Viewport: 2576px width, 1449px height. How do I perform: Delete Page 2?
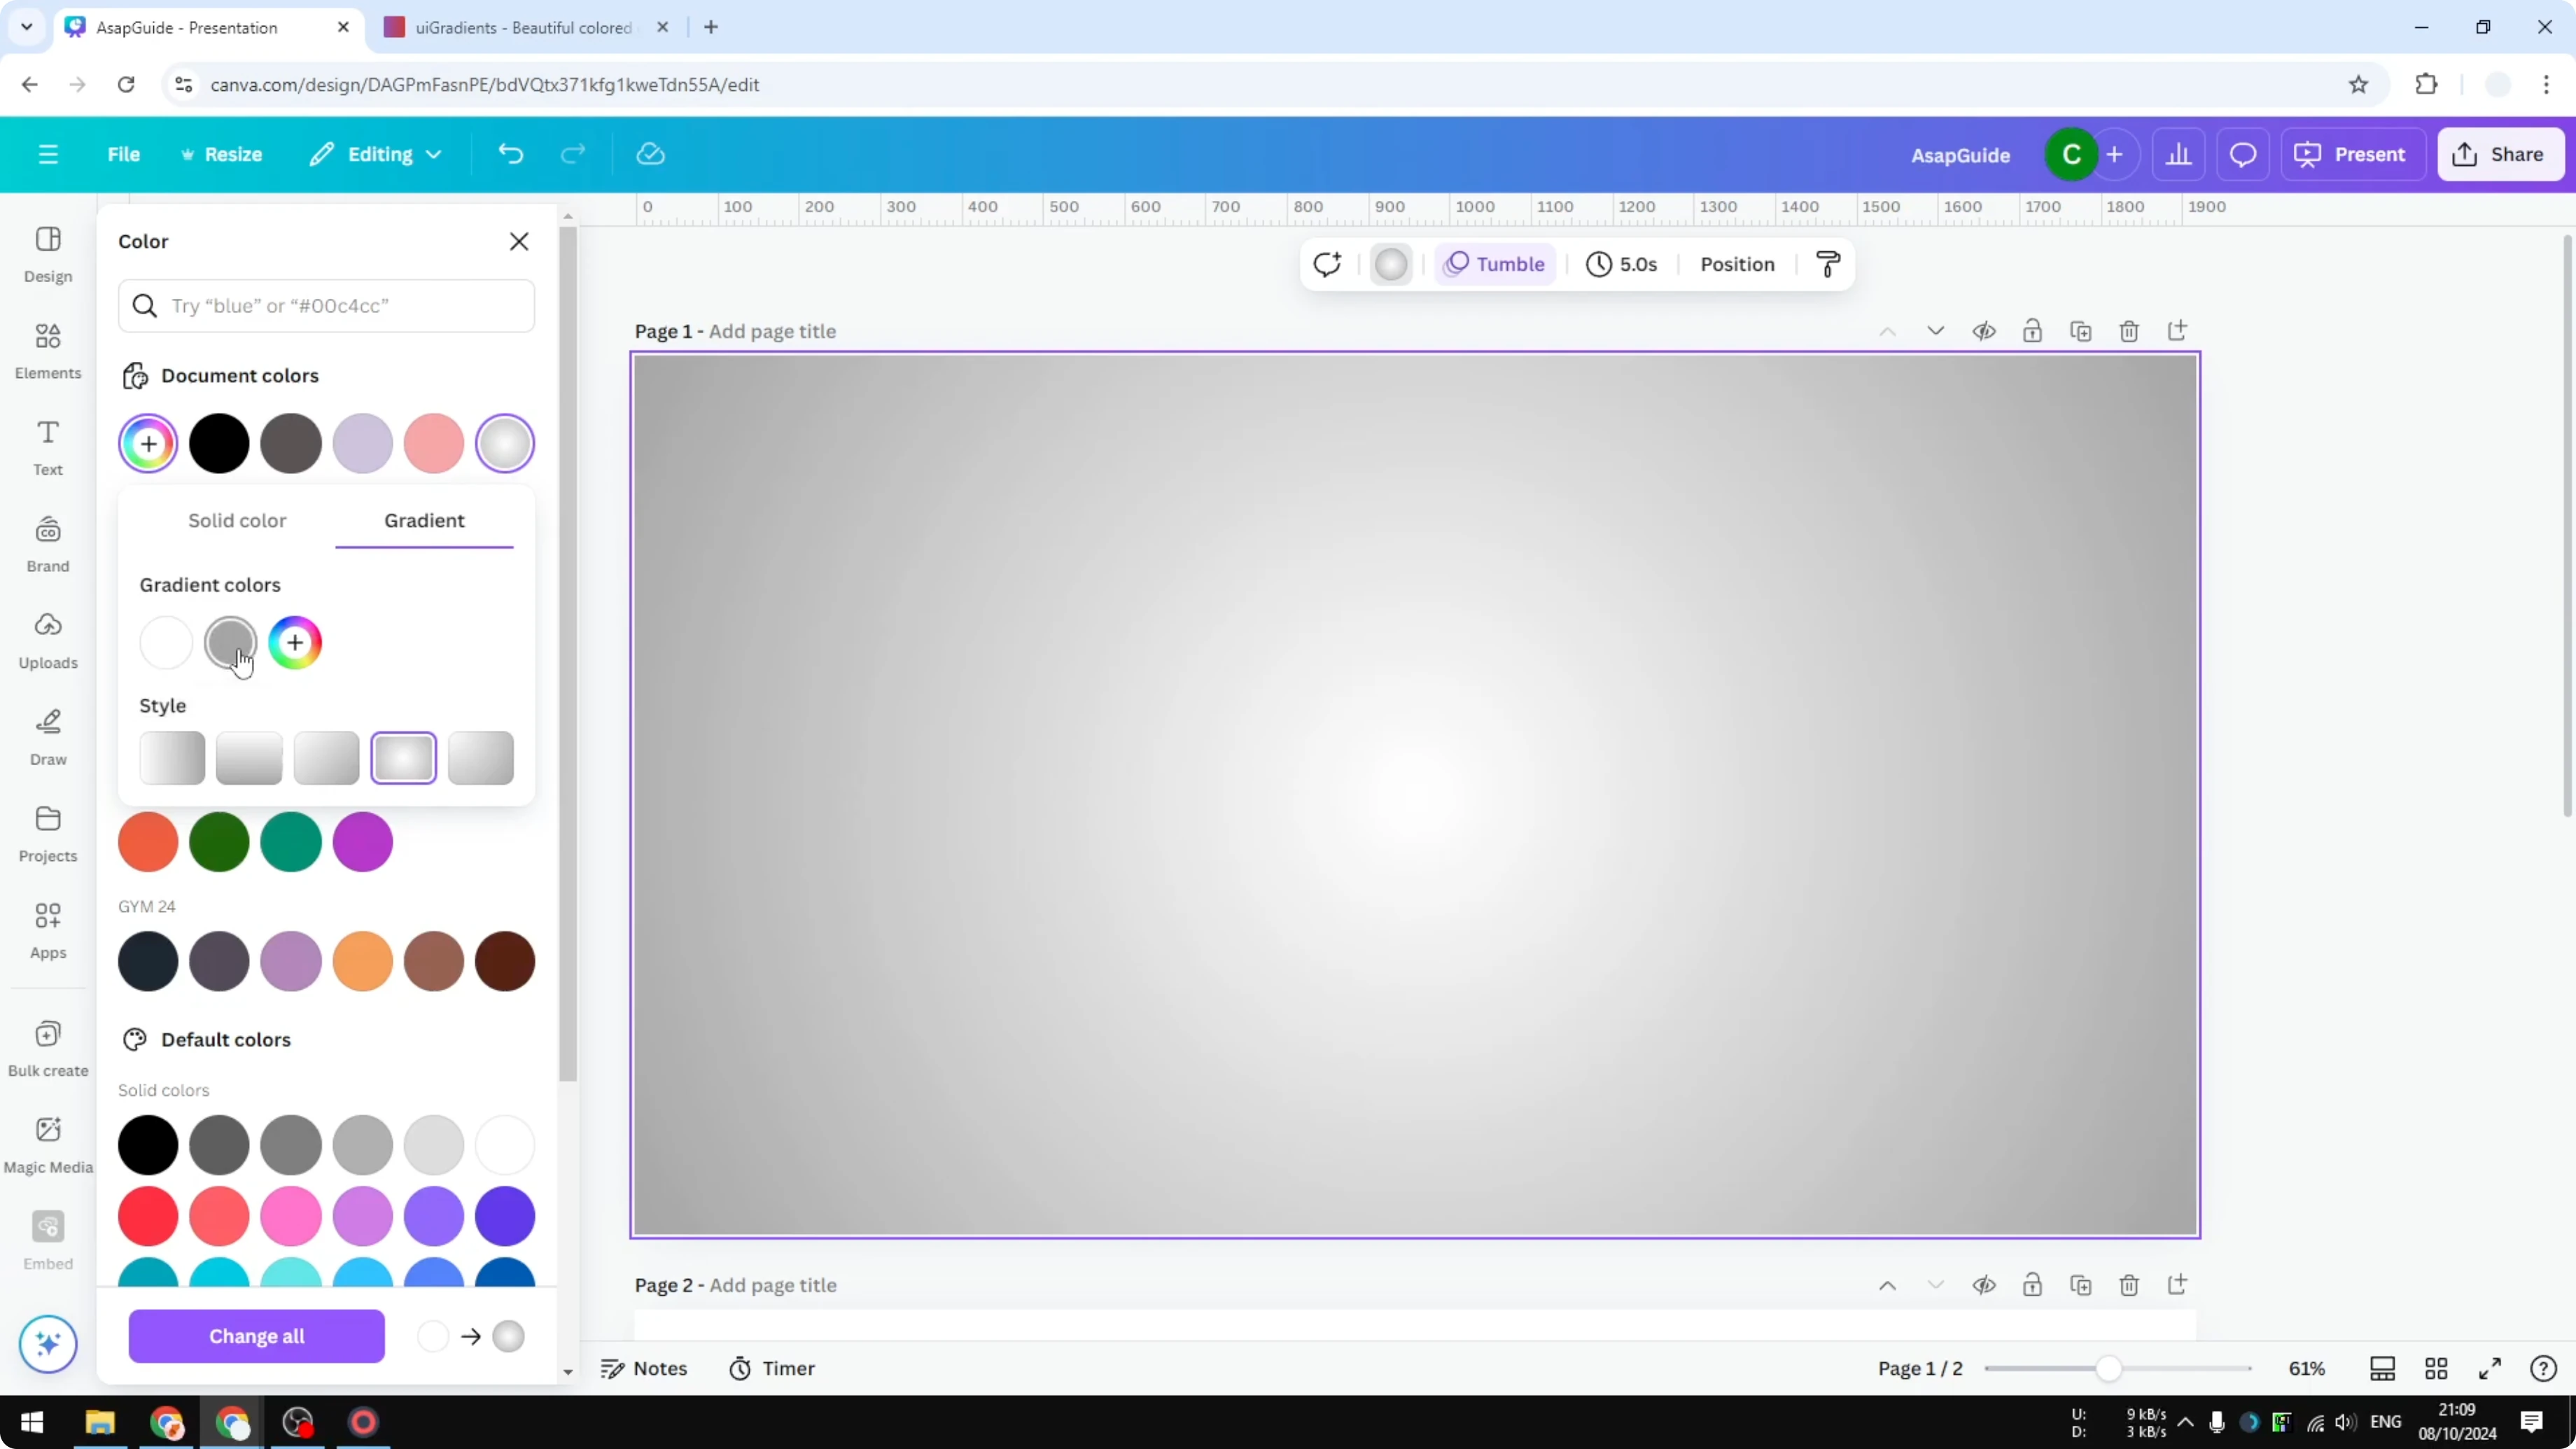coord(2129,1285)
